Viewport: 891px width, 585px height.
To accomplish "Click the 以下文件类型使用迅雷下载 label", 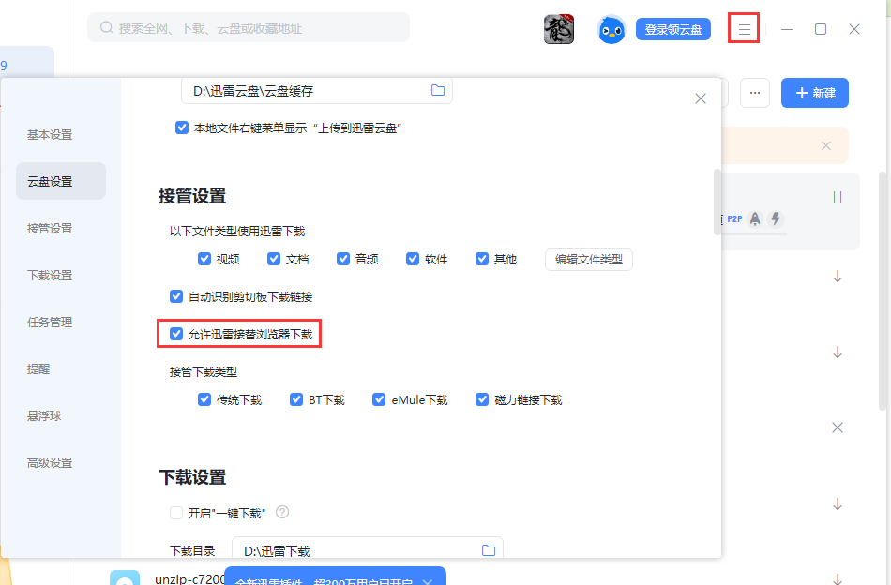I will 237,232.
